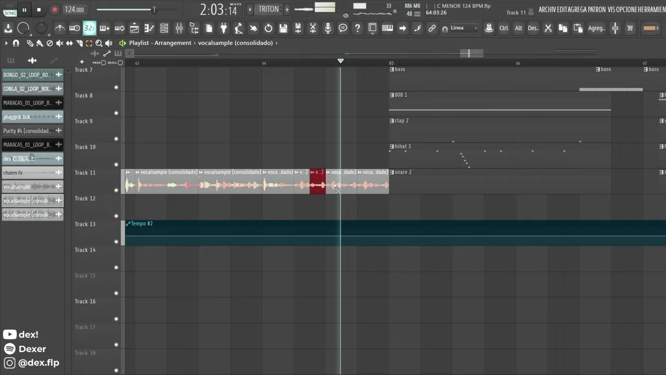The height and width of the screenshot is (375, 666).
Task: Open the snare 2 clip menu
Action: tap(392, 172)
